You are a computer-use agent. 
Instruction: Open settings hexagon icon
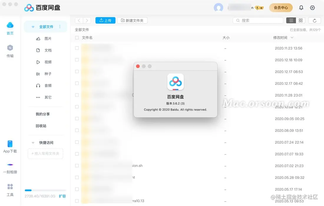coord(313,8)
